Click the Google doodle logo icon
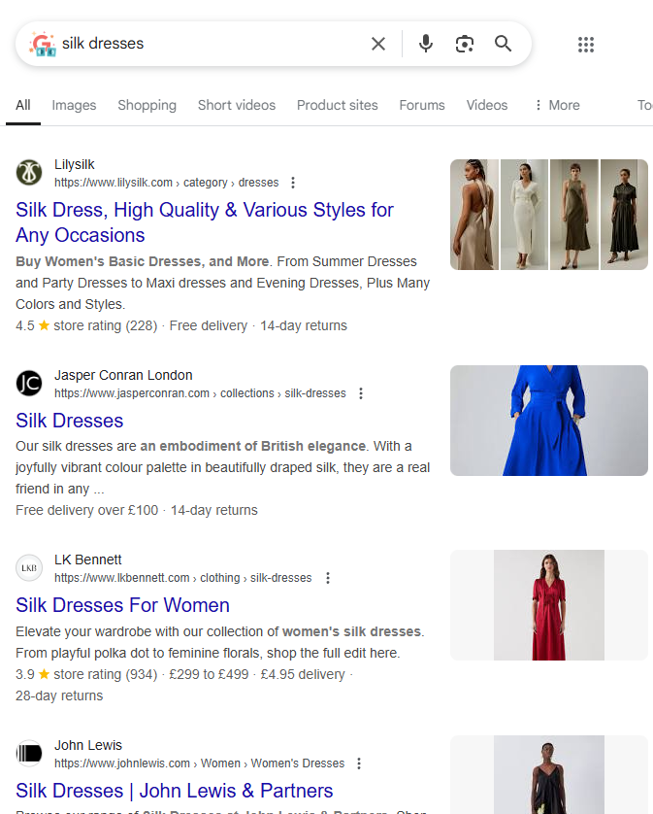The height and width of the screenshot is (814, 653). [43, 44]
